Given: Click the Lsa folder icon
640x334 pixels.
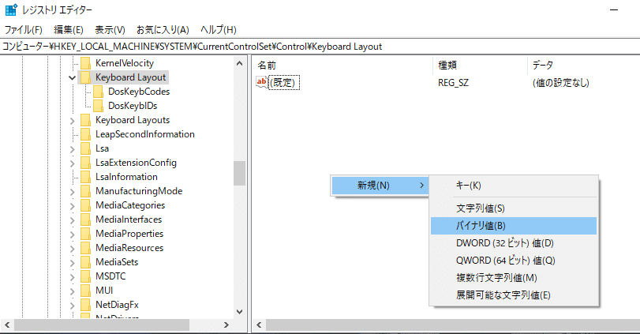Looking at the screenshot, I should click(x=85, y=148).
